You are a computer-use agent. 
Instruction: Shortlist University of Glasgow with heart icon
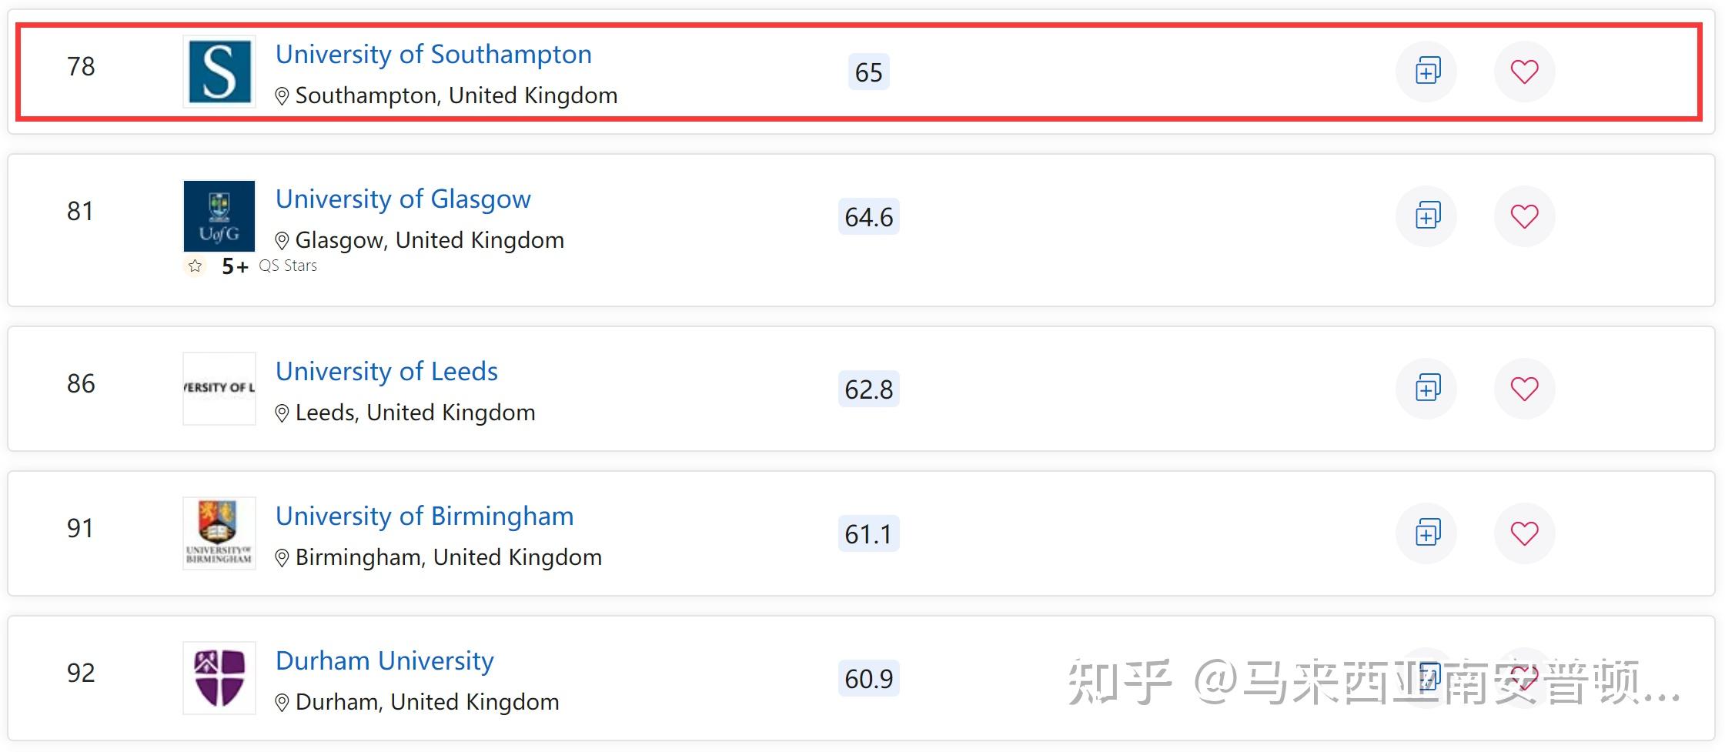[1524, 216]
